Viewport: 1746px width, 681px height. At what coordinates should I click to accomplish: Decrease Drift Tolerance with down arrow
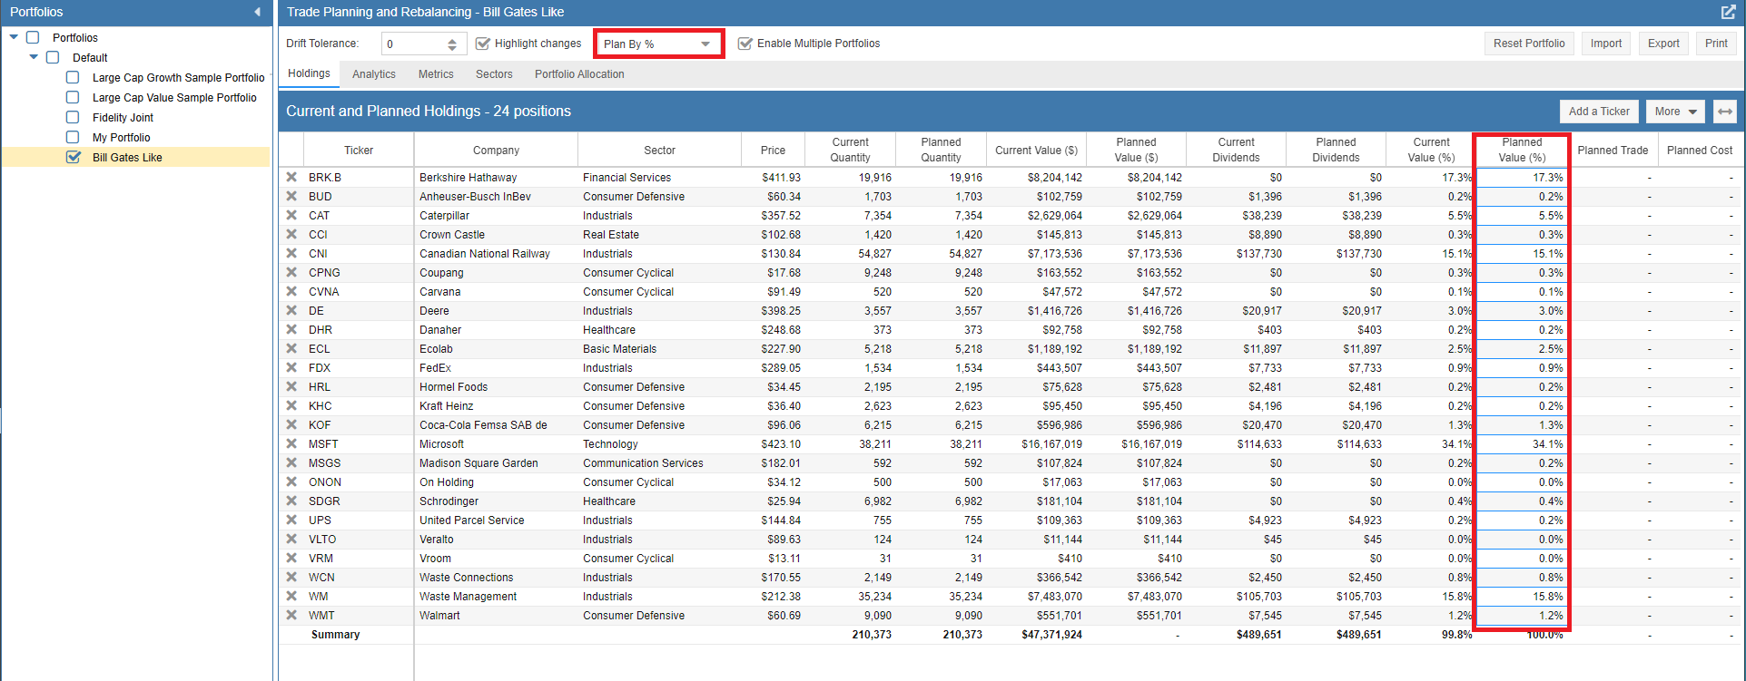click(x=452, y=47)
